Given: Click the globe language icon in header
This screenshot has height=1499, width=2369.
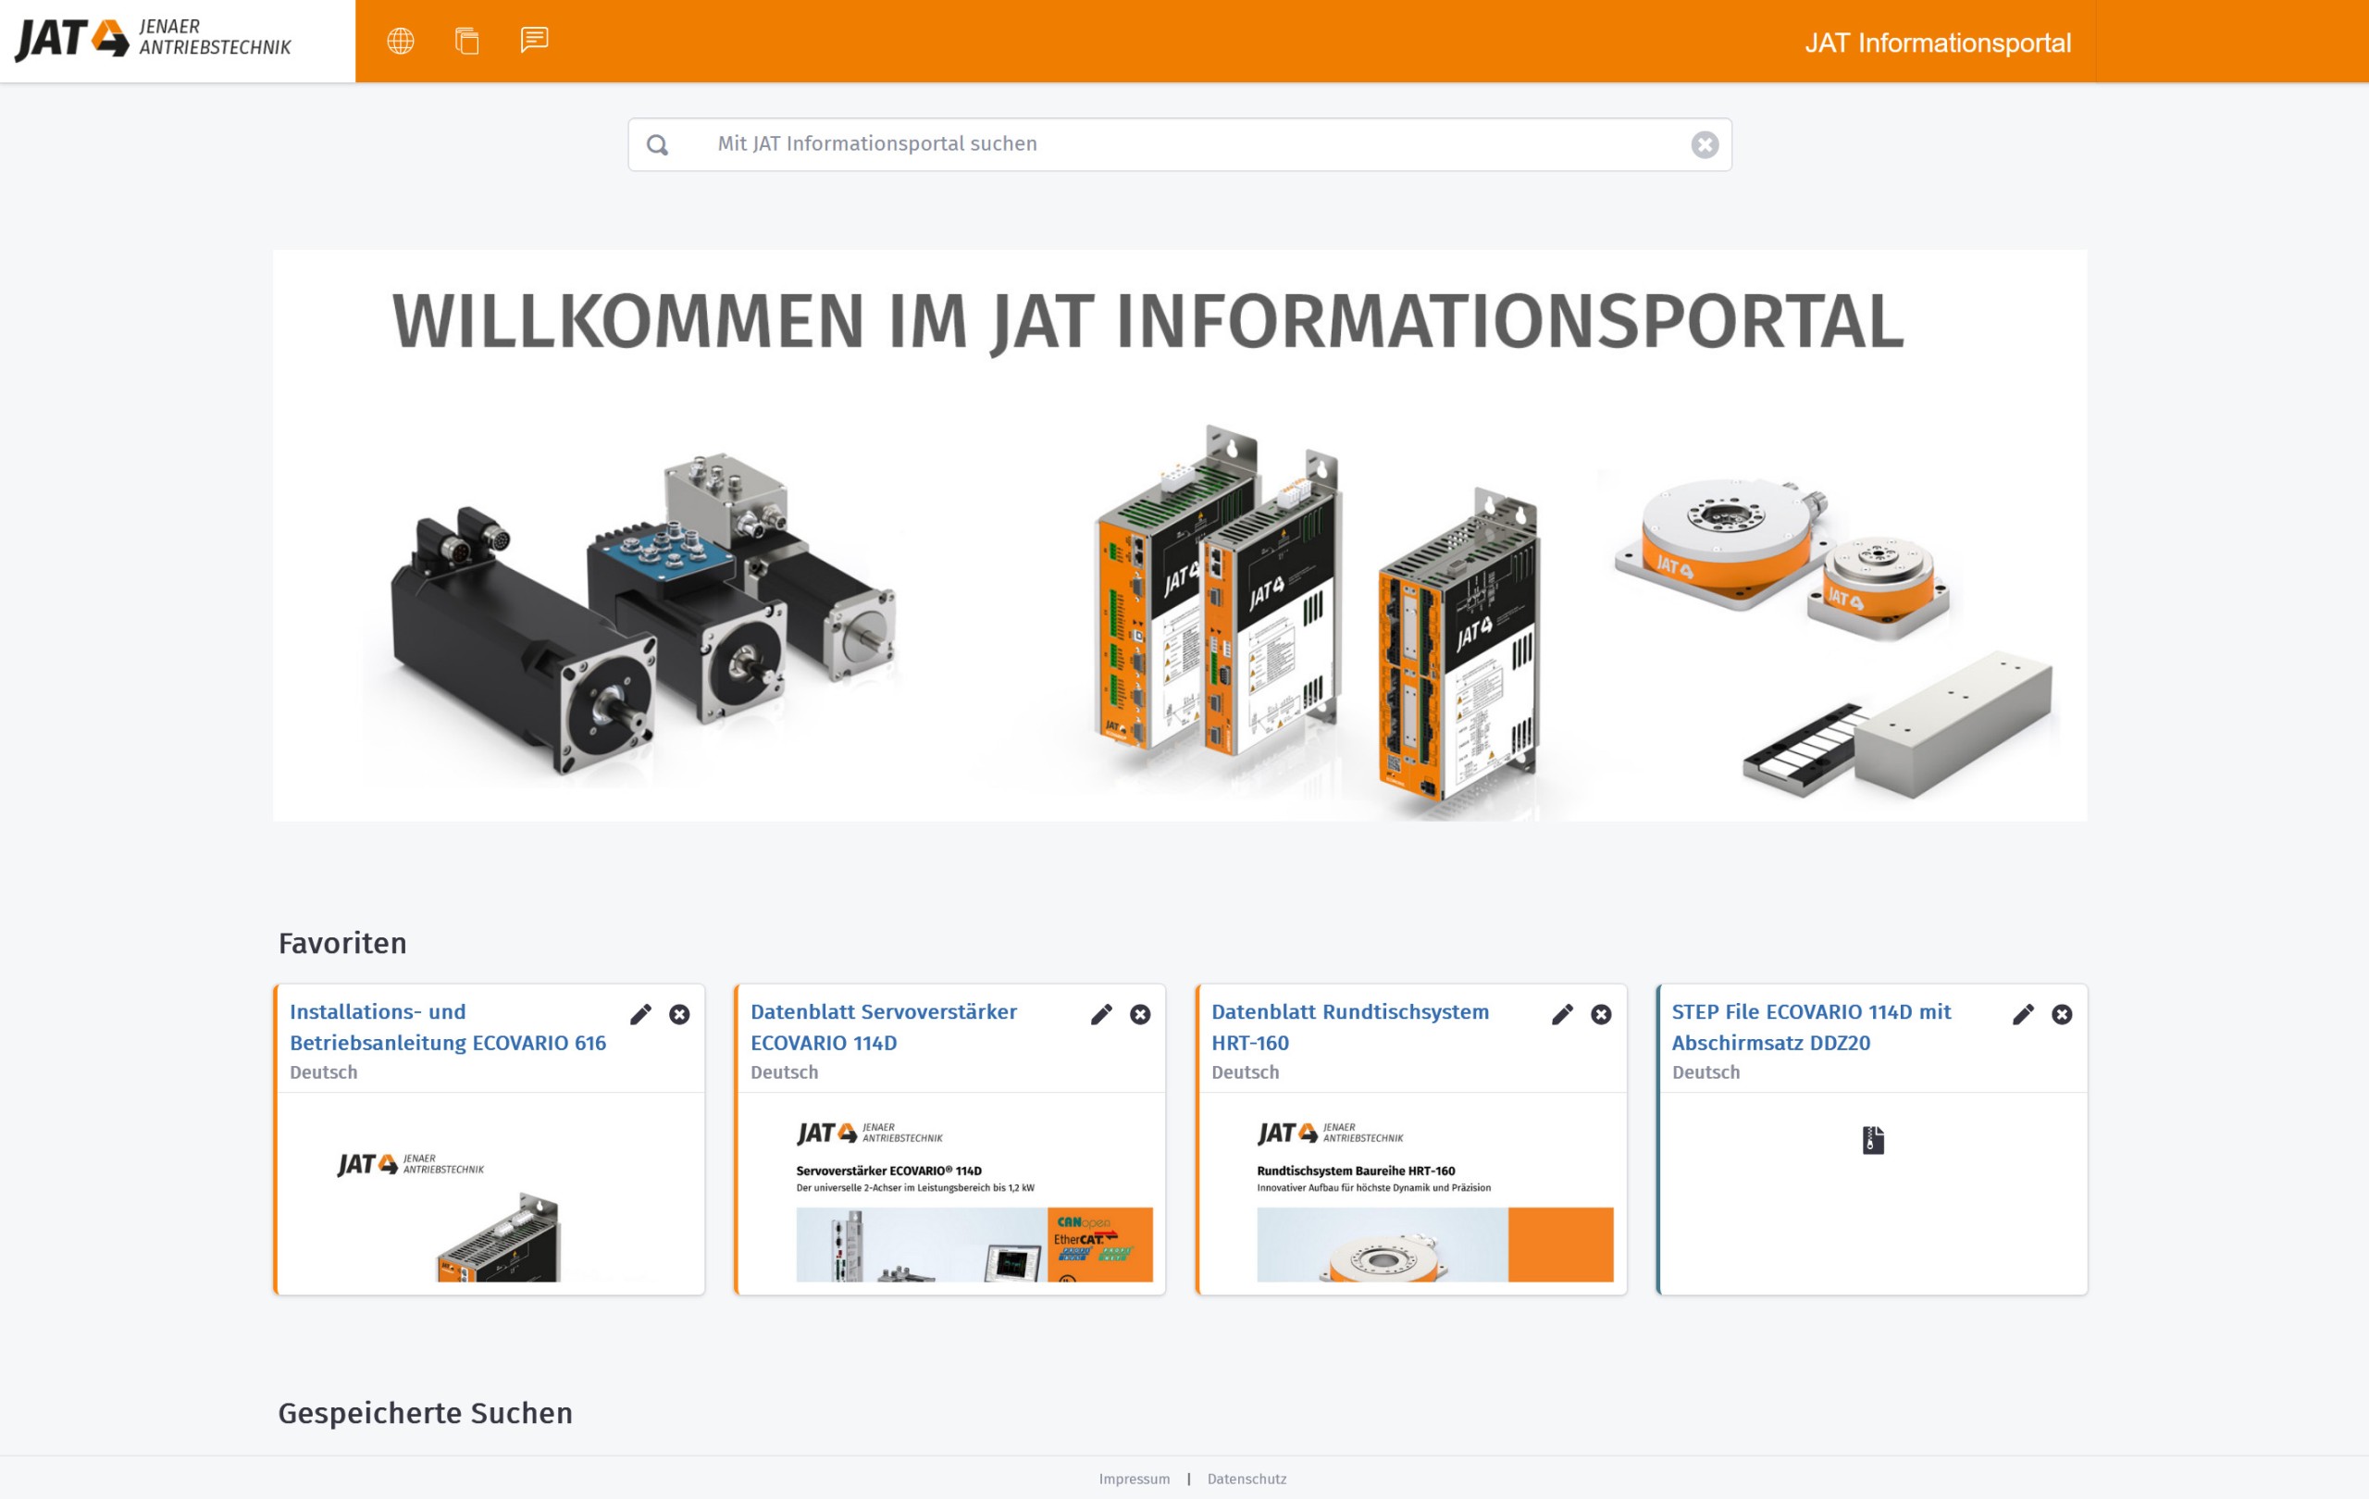Looking at the screenshot, I should pyautogui.click(x=401, y=42).
